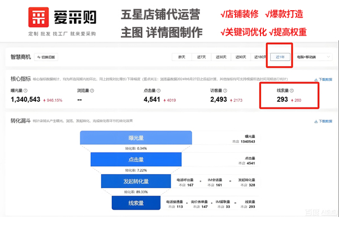Switch to old version with 切换旧版 button
The height and width of the screenshot is (226, 339).
(46, 57)
